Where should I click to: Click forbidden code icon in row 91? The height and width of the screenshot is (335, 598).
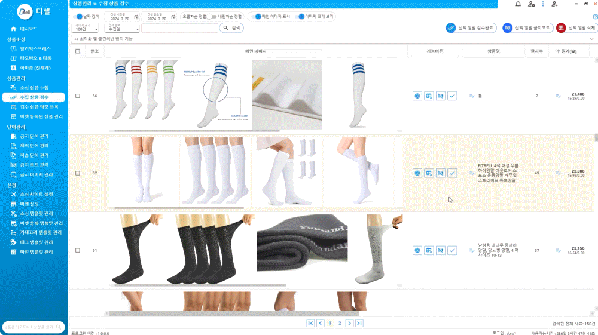(441, 250)
